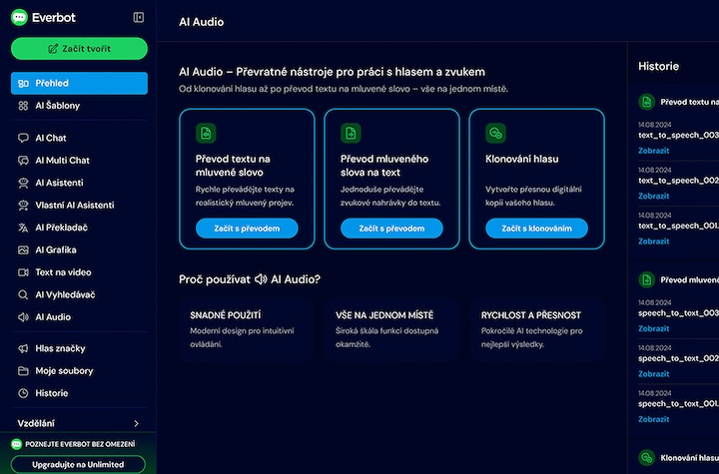
Task: Click the Klonování hlasu card icon
Action: tap(494, 133)
